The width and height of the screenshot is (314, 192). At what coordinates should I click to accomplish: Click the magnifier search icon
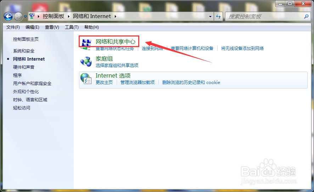tap(306, 16)
